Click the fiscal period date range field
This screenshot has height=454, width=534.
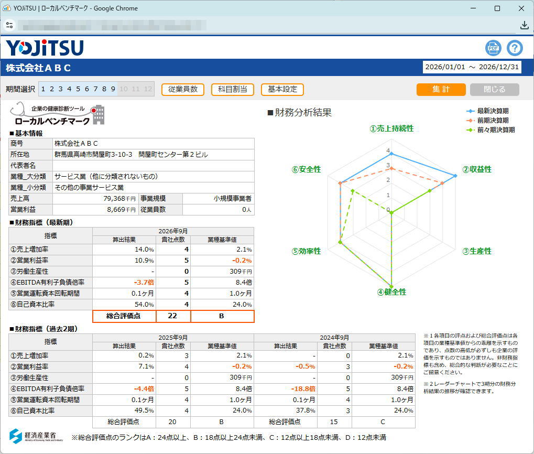point(472,67)
